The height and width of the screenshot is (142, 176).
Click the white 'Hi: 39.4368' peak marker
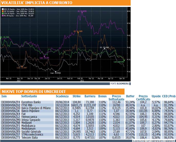click(x=105, y=49)
